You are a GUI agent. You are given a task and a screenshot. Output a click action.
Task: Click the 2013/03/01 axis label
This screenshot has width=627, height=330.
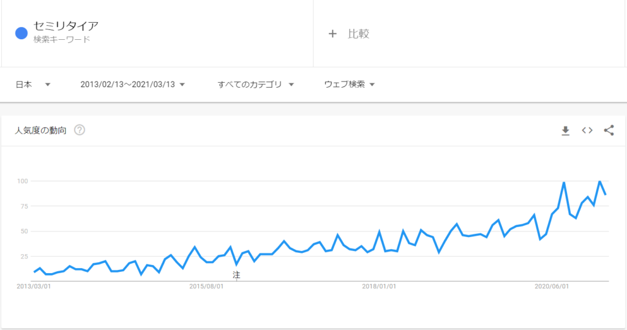(x=34, y=287)
